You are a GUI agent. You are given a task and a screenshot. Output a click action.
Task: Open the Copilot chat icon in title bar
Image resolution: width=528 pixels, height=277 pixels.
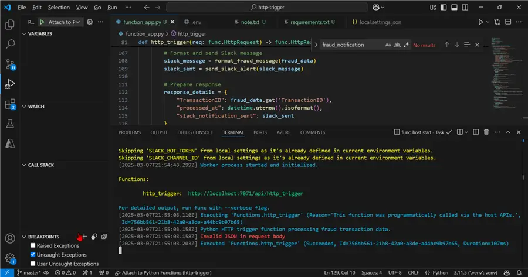click(x=376, y=8)
